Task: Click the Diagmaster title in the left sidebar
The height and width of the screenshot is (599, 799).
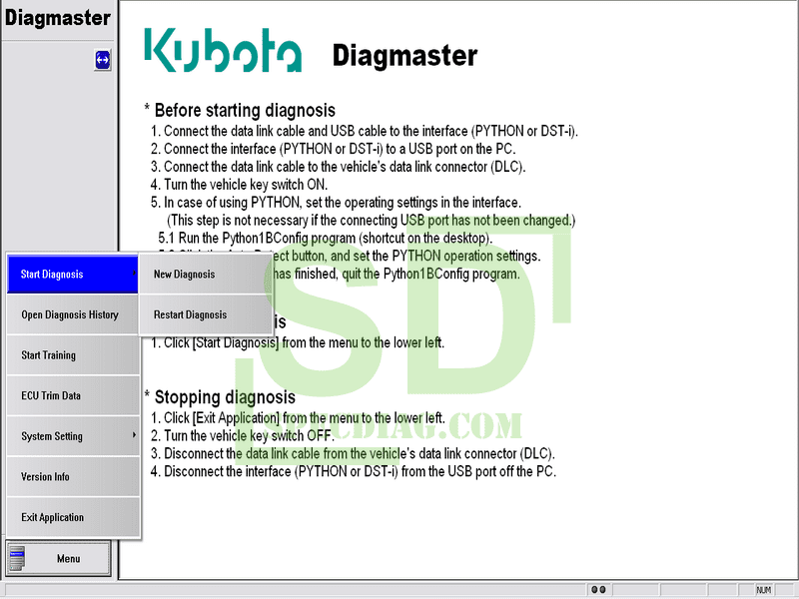Action: tap(58, 18)
